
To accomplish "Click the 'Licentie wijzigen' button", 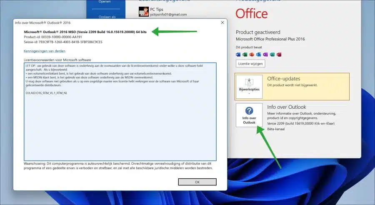I will [x=250, y=64].
